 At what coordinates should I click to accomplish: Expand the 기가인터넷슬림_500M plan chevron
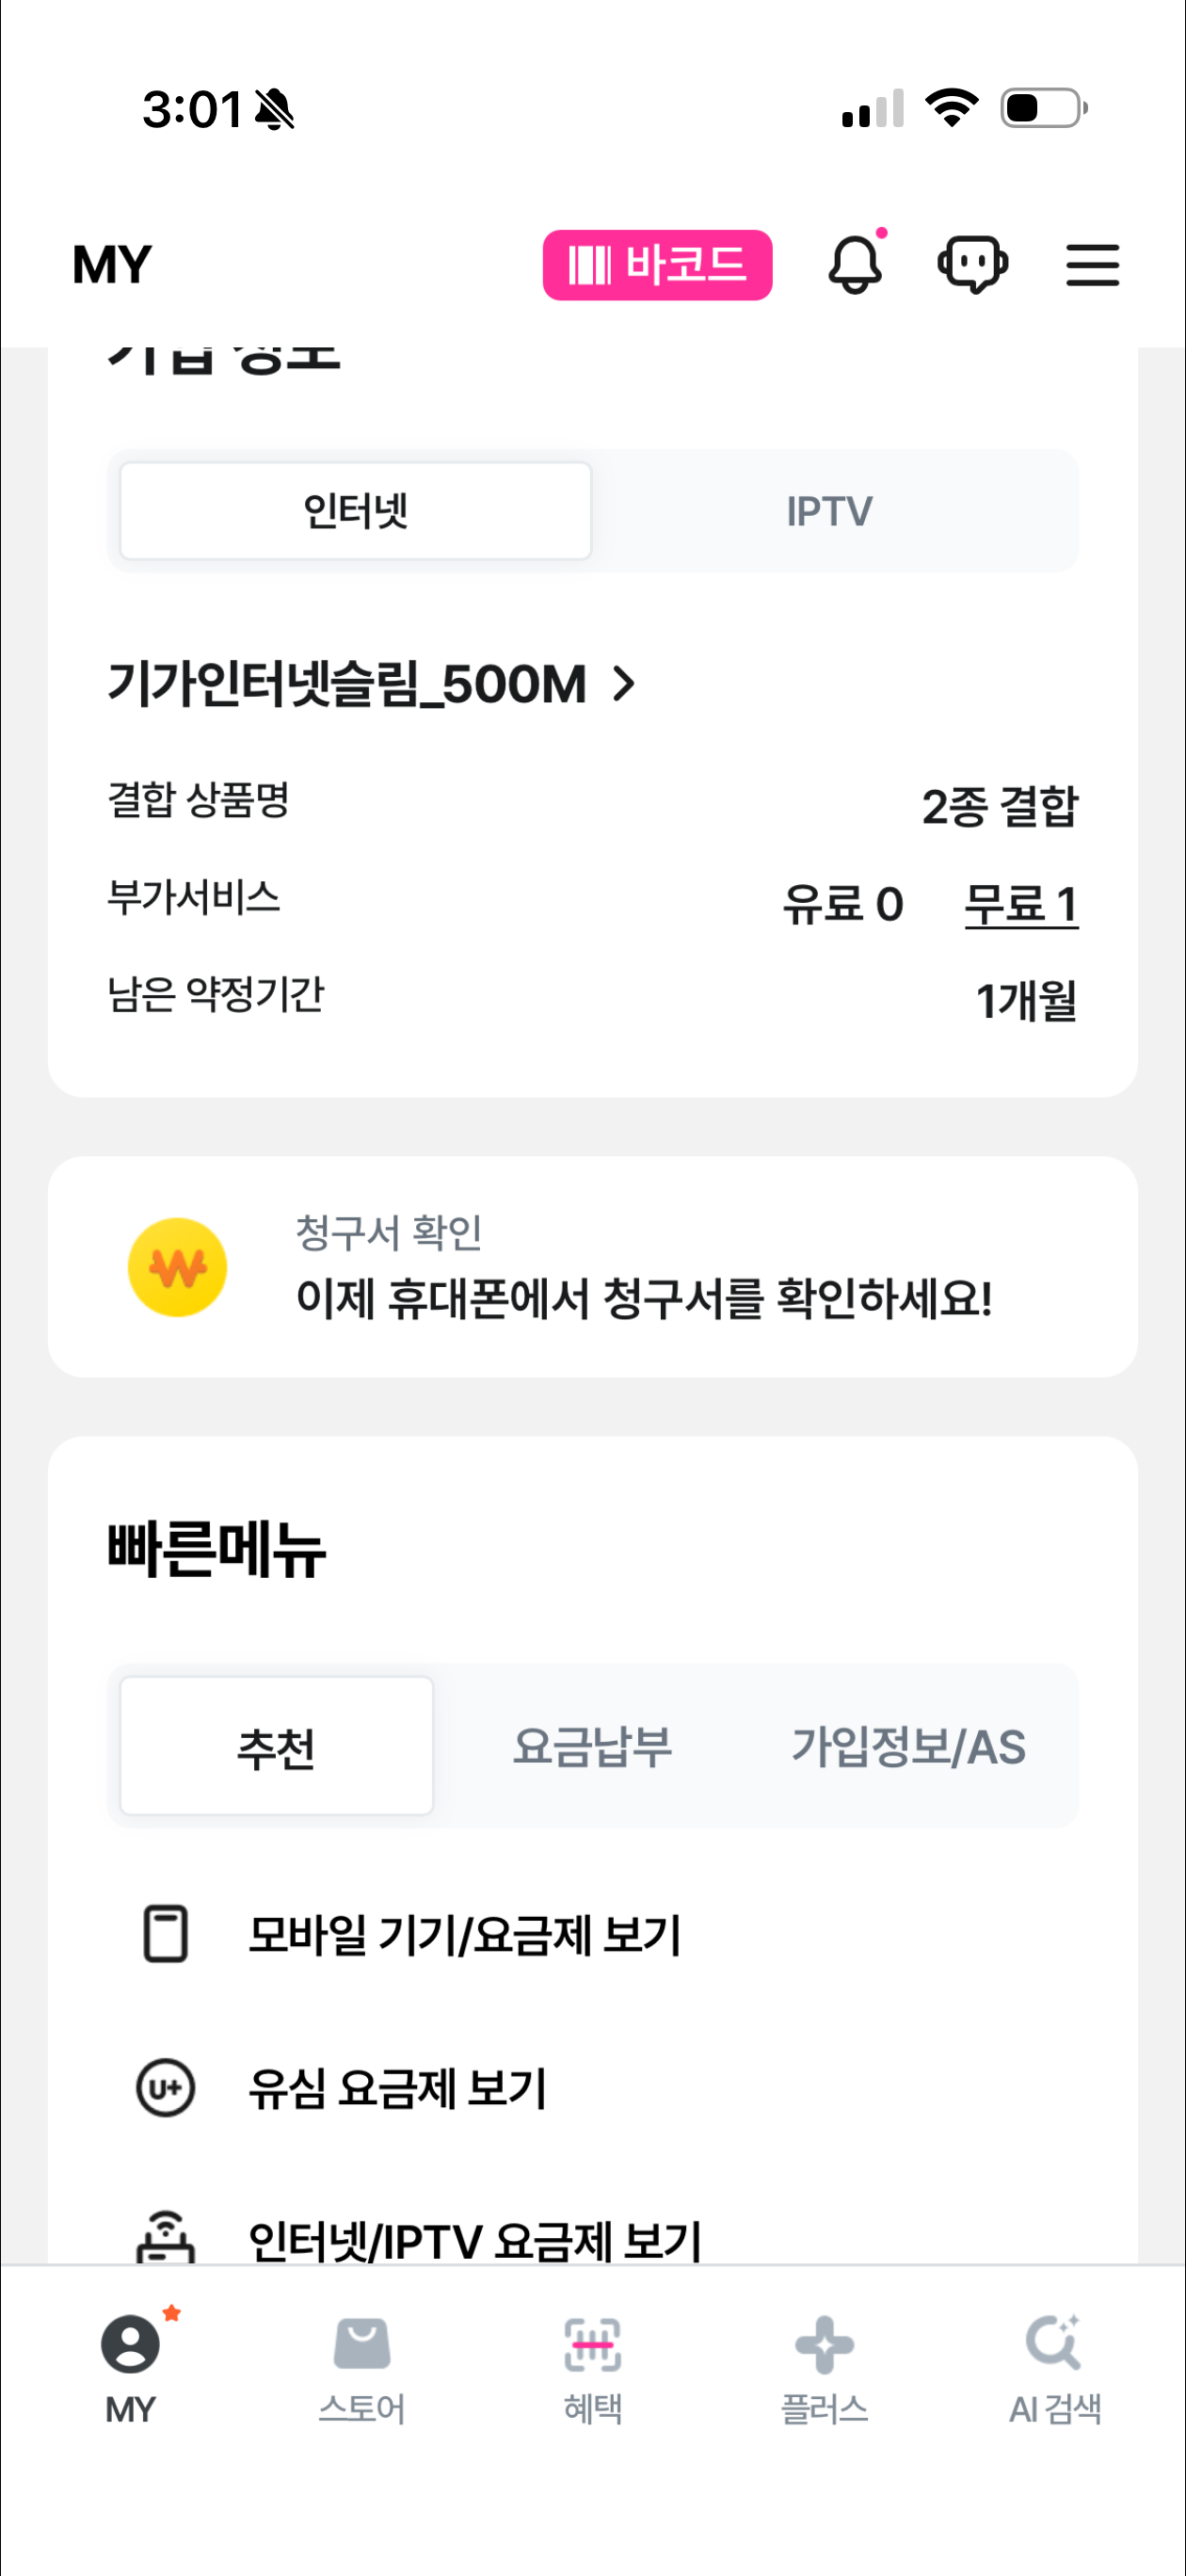[x=625, y=684]
